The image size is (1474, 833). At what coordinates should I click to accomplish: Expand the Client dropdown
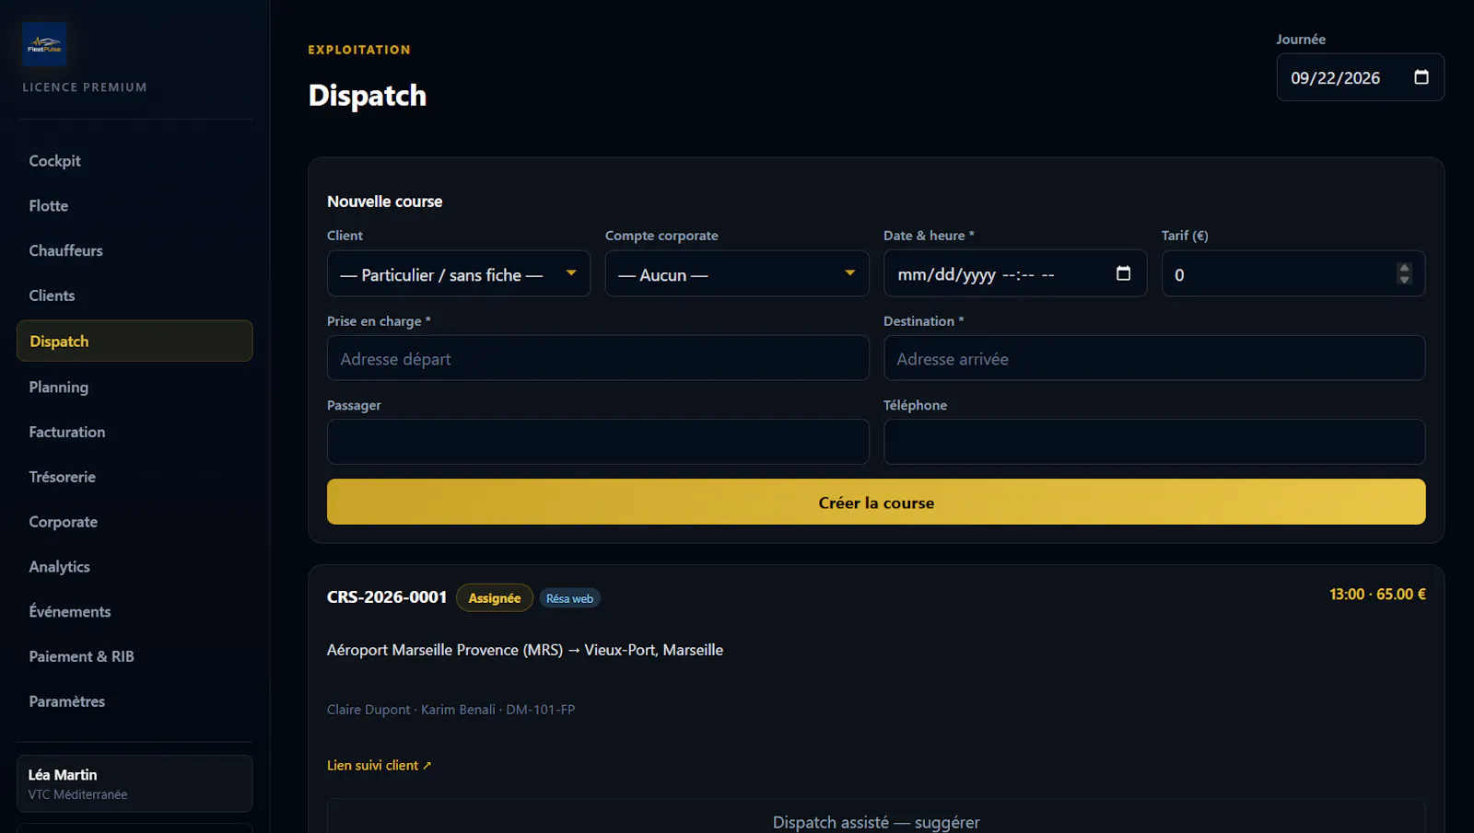pos(459,273)
